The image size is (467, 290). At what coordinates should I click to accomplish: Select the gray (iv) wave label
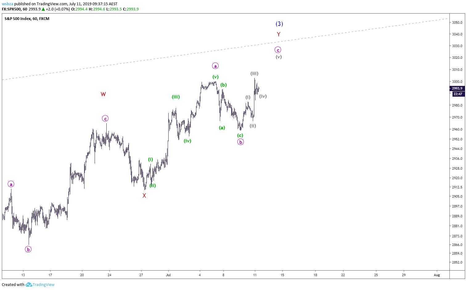(x=263, y=96)
